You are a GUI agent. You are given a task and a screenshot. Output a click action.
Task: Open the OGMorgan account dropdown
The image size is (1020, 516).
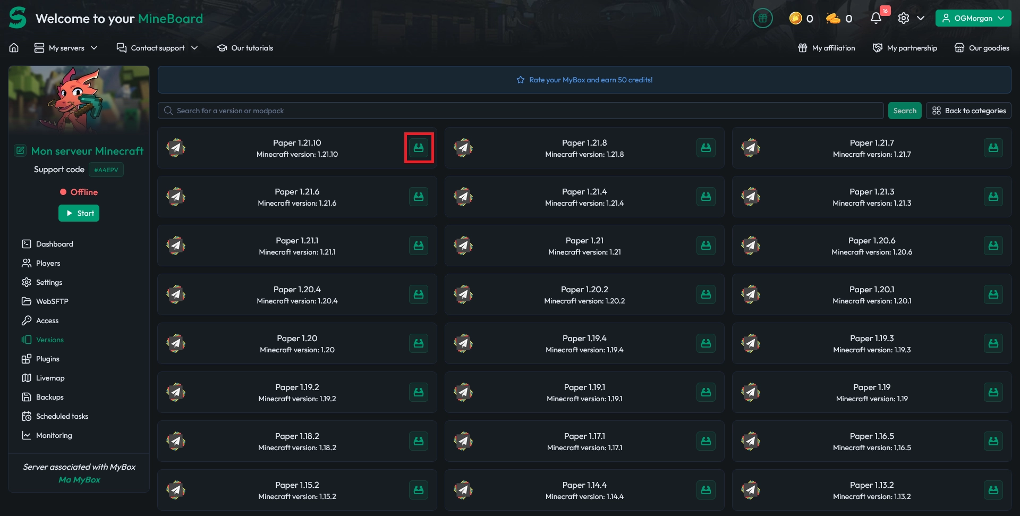click(x=973, y=18)
